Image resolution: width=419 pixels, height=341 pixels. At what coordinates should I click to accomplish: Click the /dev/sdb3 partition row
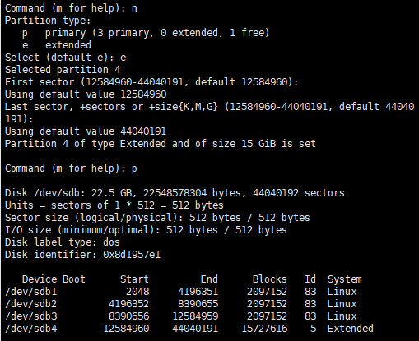pos(181,316)
